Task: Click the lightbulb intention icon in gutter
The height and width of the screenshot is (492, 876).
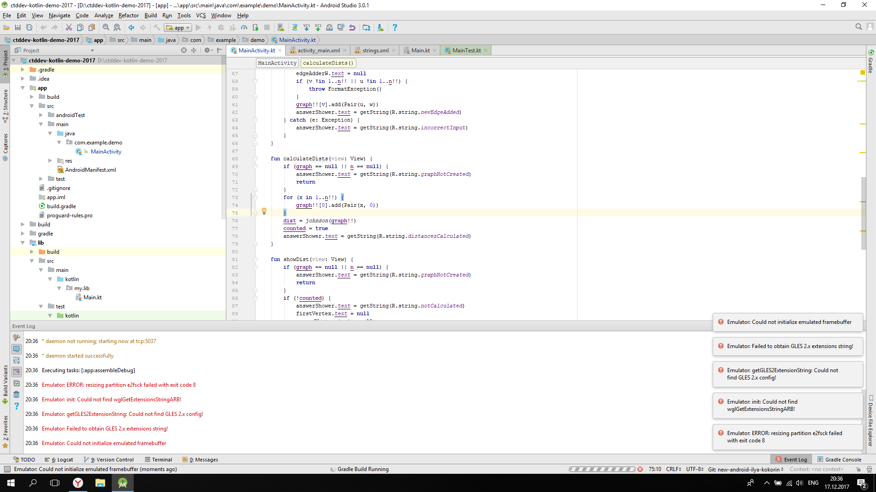Action: click(x=264, y=211)
